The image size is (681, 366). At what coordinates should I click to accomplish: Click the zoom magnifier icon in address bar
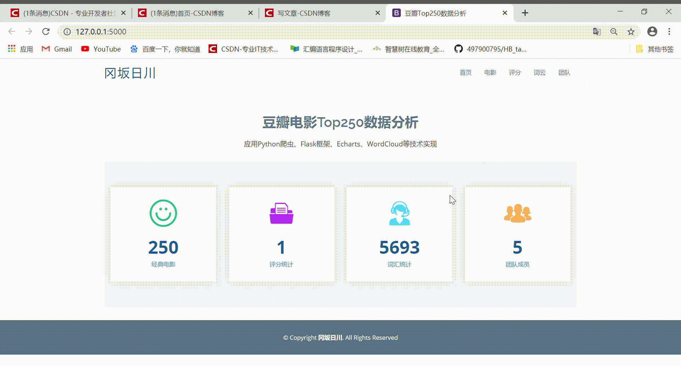click(614, 32)
